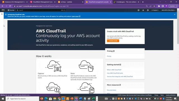Open a new browser tab
This screenshot has height=101, width=179.
[143, 2]
